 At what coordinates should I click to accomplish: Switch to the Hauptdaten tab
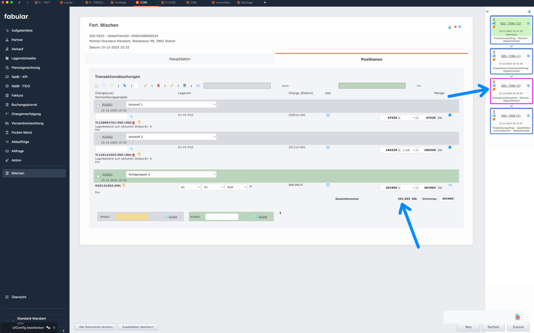(x=180, y=59)
